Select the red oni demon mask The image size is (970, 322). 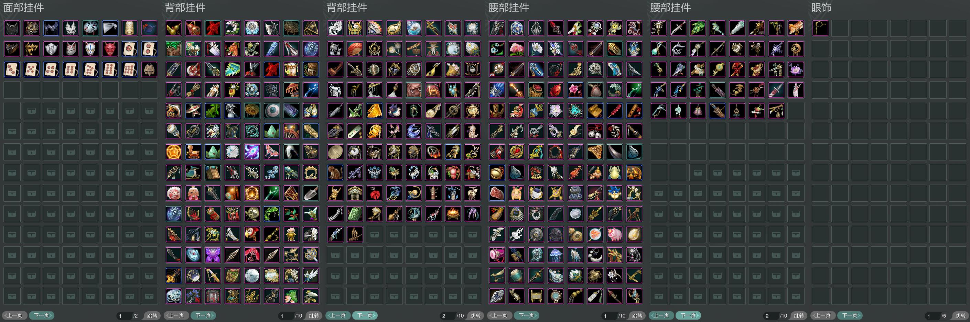[x=110, y=49]
